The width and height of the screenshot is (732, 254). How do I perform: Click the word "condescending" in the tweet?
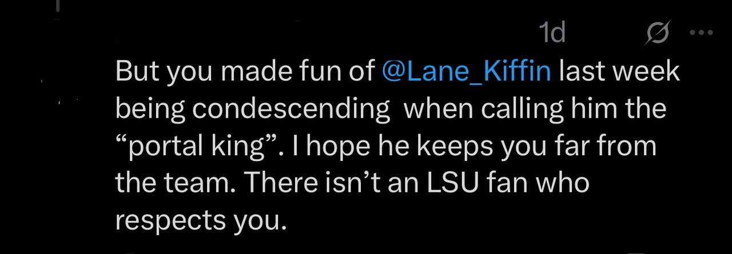[x=289, y=110]
